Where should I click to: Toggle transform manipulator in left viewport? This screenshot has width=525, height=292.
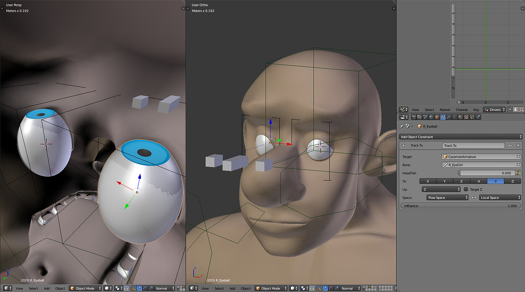coord(134,288)
